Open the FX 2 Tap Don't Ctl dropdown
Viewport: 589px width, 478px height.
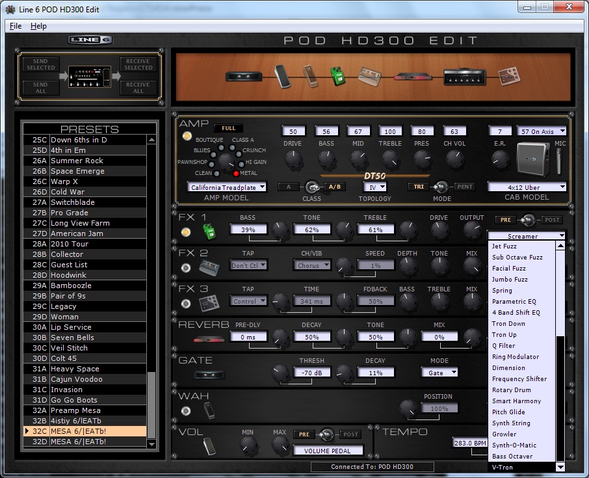click(248, 265)
